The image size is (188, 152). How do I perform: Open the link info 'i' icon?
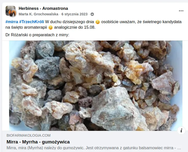(181, 130)
